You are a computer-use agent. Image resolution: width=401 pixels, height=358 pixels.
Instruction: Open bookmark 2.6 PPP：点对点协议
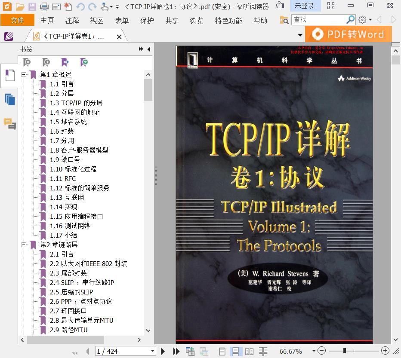pyautogui.click(x=81, y=301)
